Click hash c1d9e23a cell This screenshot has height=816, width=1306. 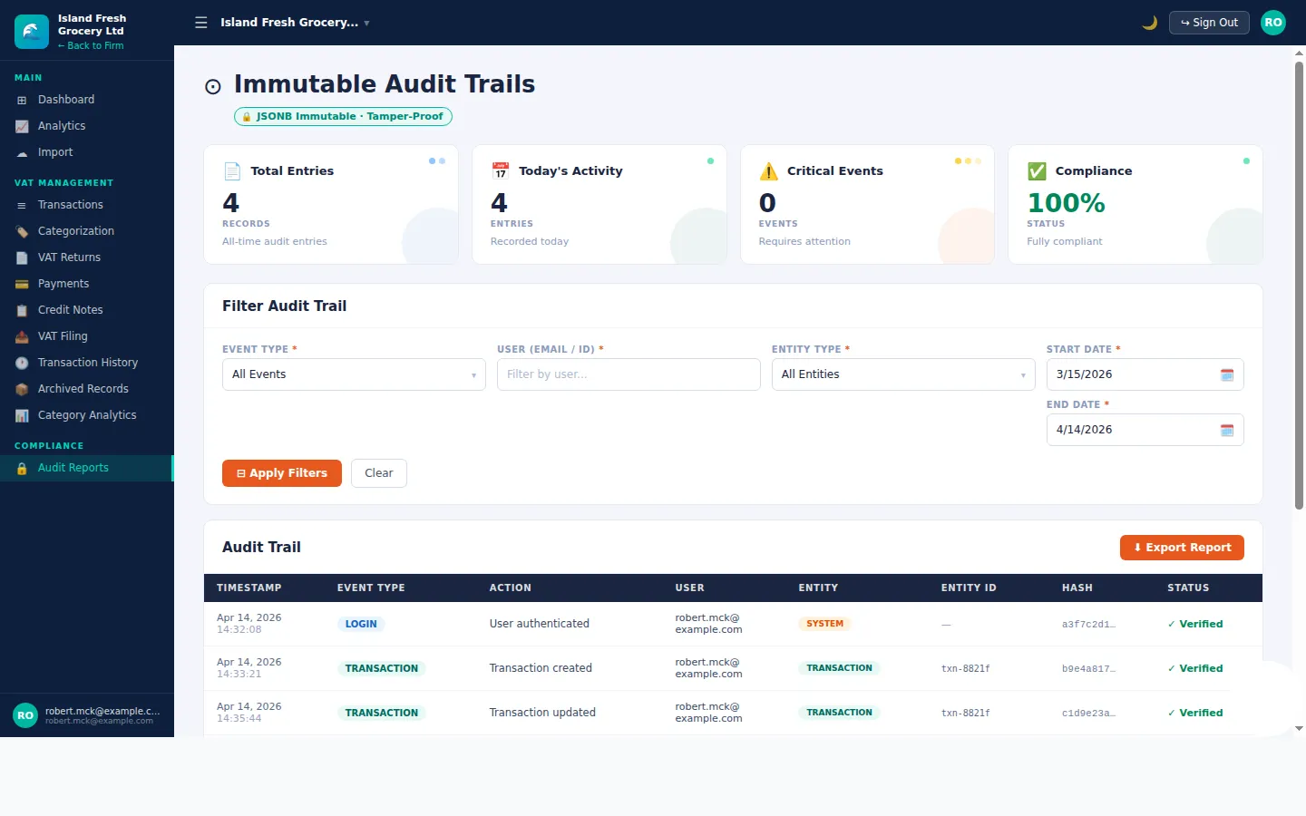point(1088,714)
